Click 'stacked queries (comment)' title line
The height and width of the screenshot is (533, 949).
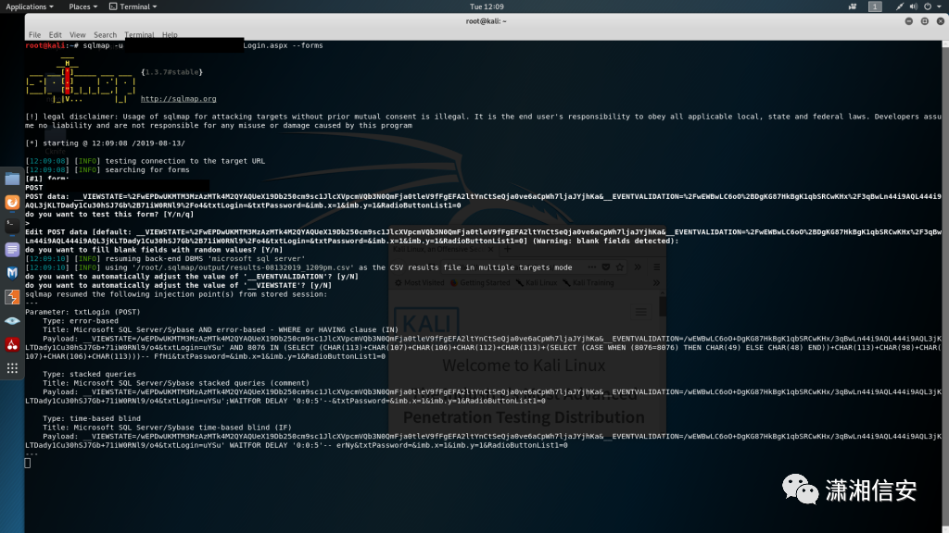pos(176,383)
